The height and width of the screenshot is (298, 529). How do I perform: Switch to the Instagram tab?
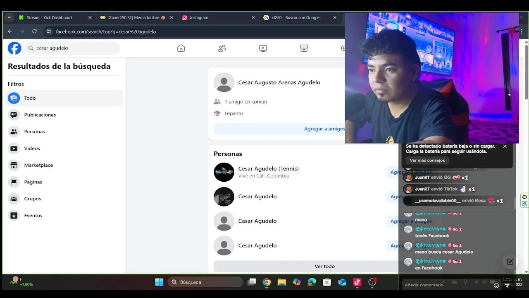tap(199, 17)
